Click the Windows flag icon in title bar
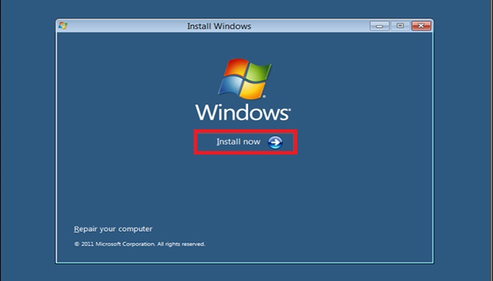 (x=63, y=26)
